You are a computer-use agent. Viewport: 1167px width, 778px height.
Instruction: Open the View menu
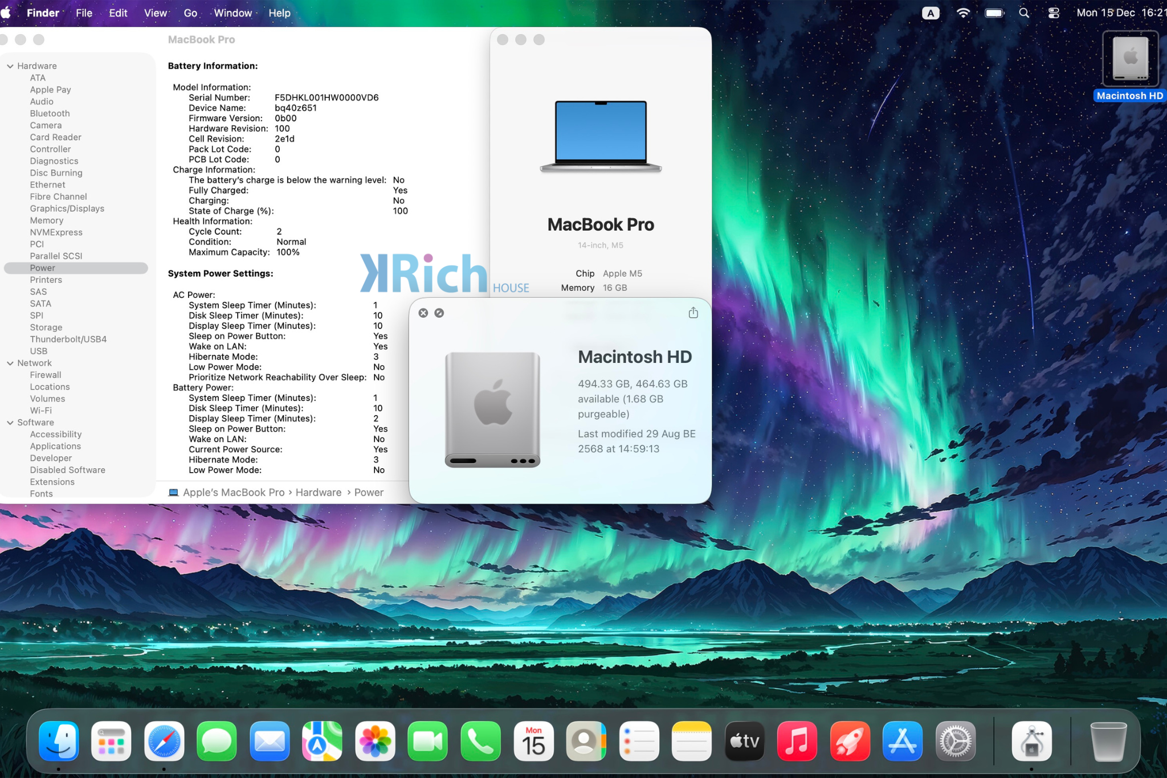pos(155,13)
